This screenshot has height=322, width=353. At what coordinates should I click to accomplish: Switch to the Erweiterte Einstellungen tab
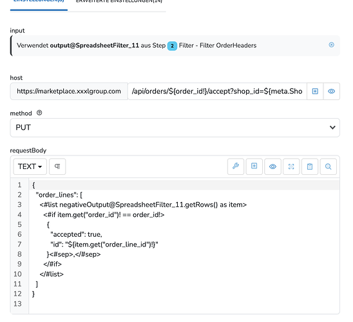click(x=119, y=1)
